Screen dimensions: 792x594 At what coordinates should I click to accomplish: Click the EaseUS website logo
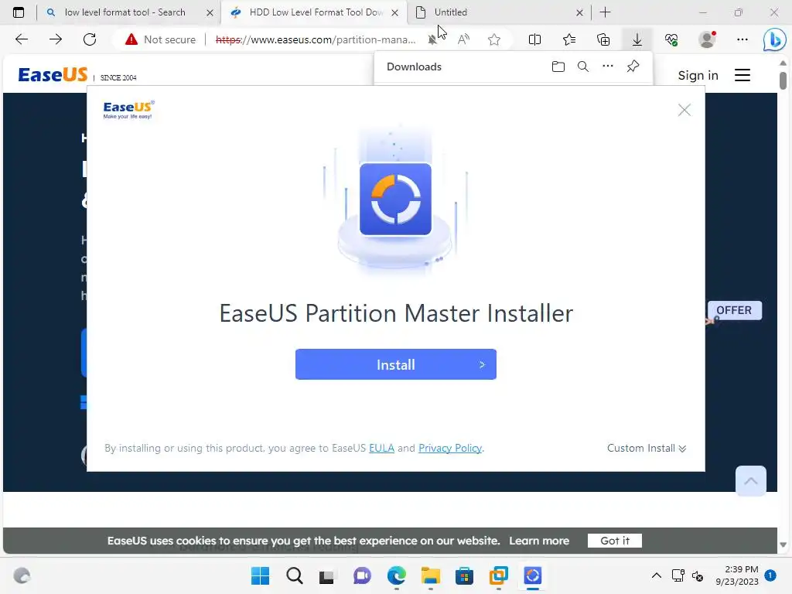click(53, 75)
